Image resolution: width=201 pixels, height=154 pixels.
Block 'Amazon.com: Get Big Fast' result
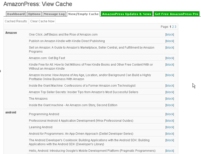pos(170,58)
